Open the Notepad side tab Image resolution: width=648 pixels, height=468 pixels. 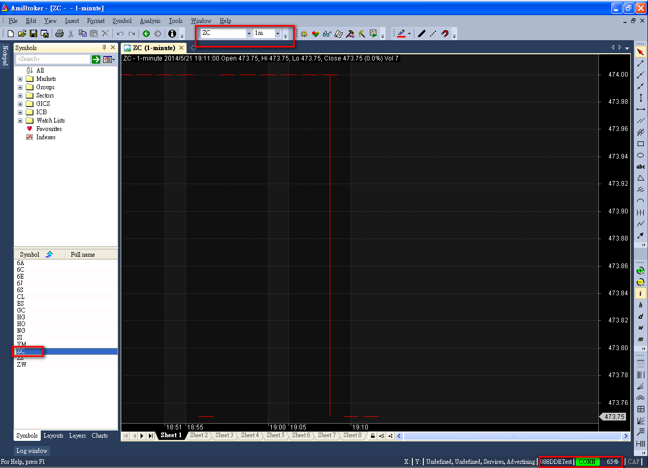pyautogui.click(x=5, y=55)
